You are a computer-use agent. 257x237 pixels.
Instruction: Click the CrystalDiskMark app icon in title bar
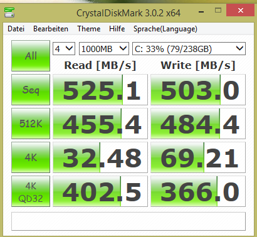click(9, 13)
